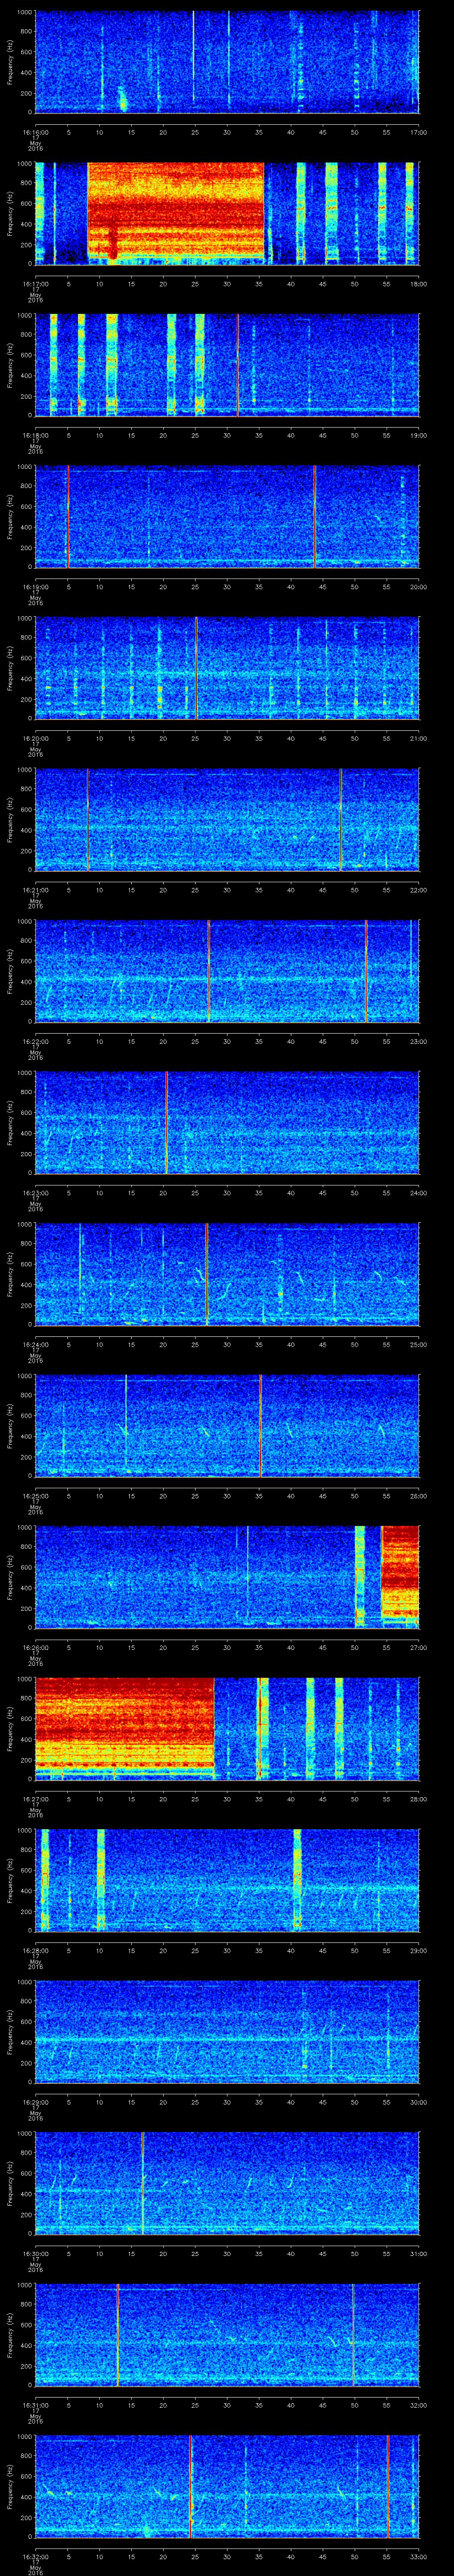Select the 16:25:00 spectrogram plot
454x2576 pixels.
pyautogui.click(x=227, y=1425)
